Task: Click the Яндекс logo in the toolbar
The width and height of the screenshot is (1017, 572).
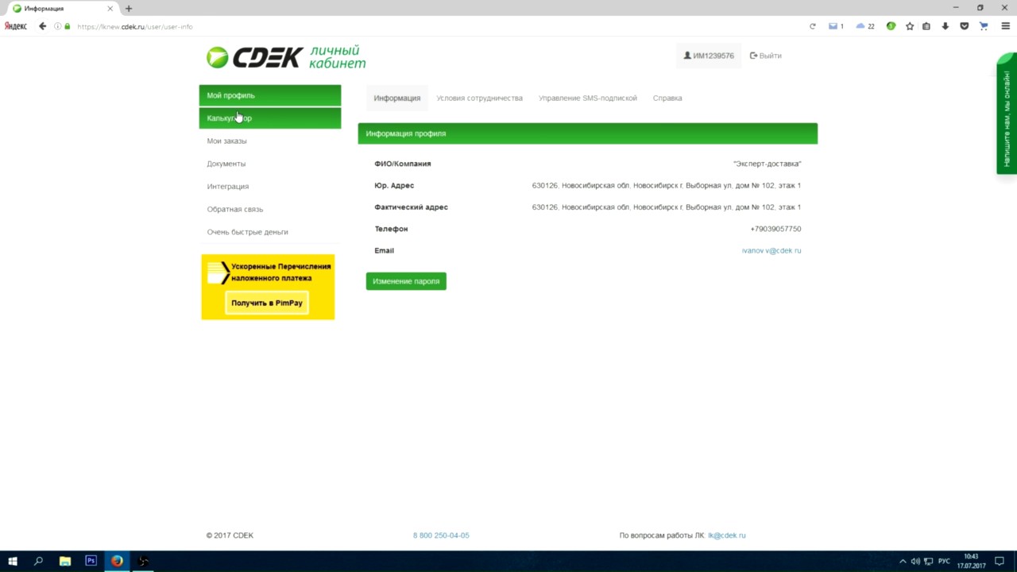Action: coord(16,26)
